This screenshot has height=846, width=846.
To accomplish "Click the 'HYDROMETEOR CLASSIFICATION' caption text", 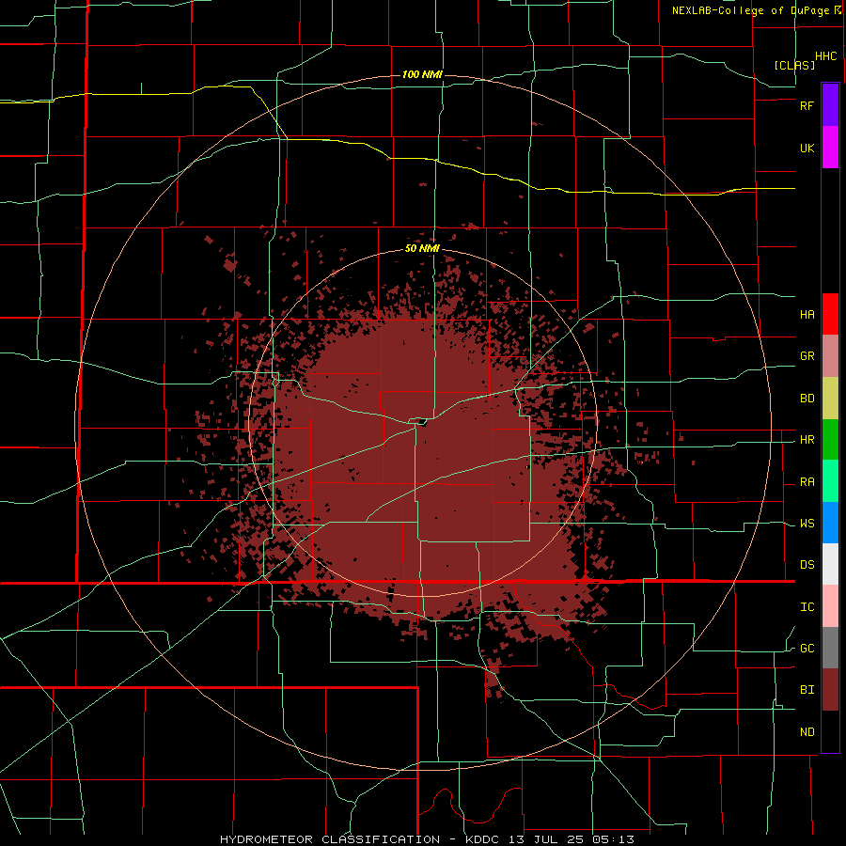I will coord(330,839).
